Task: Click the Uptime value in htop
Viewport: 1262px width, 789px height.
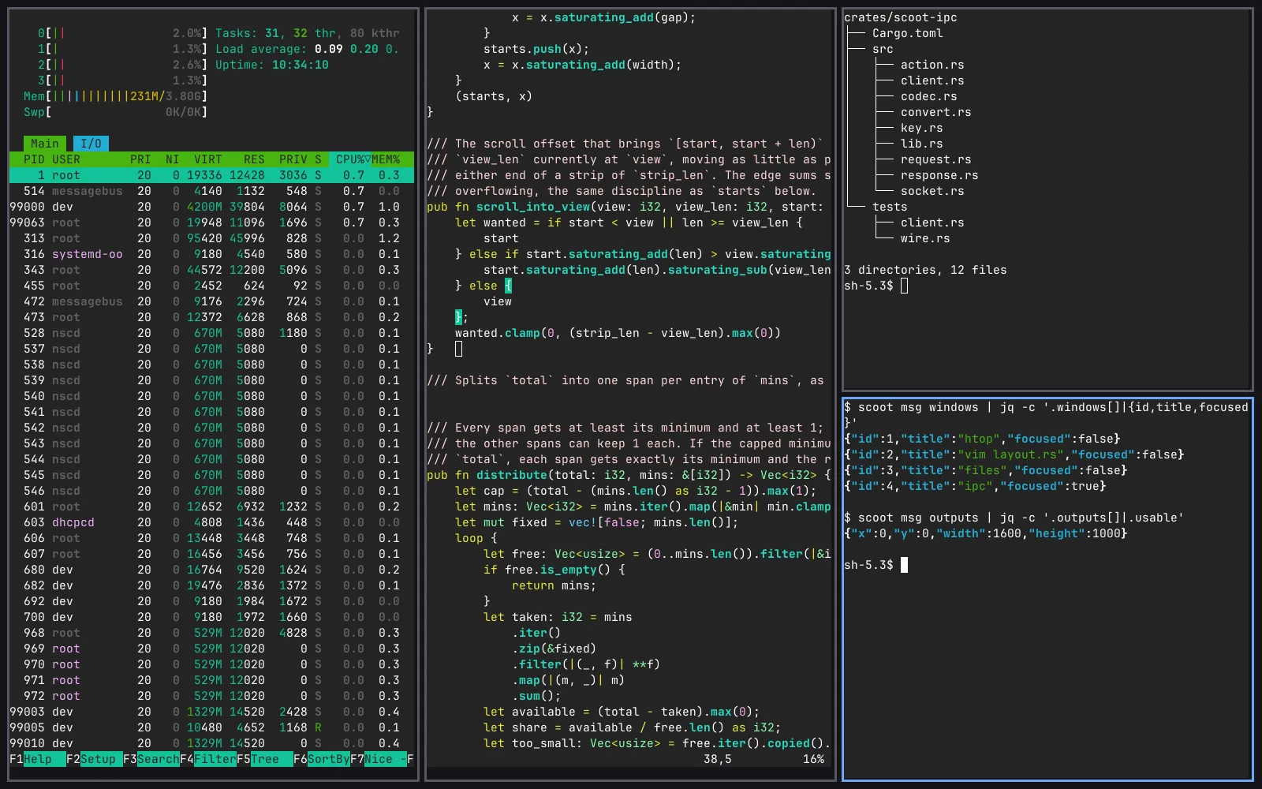Action: [300, 65]
